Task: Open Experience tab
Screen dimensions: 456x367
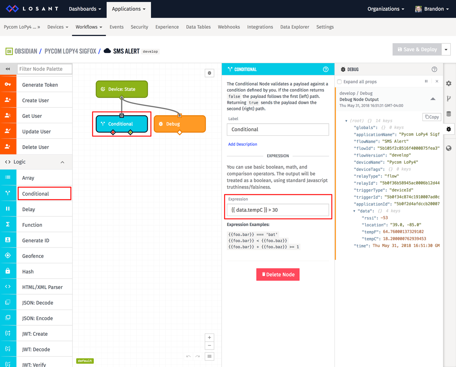Action: tap(167, 27)
